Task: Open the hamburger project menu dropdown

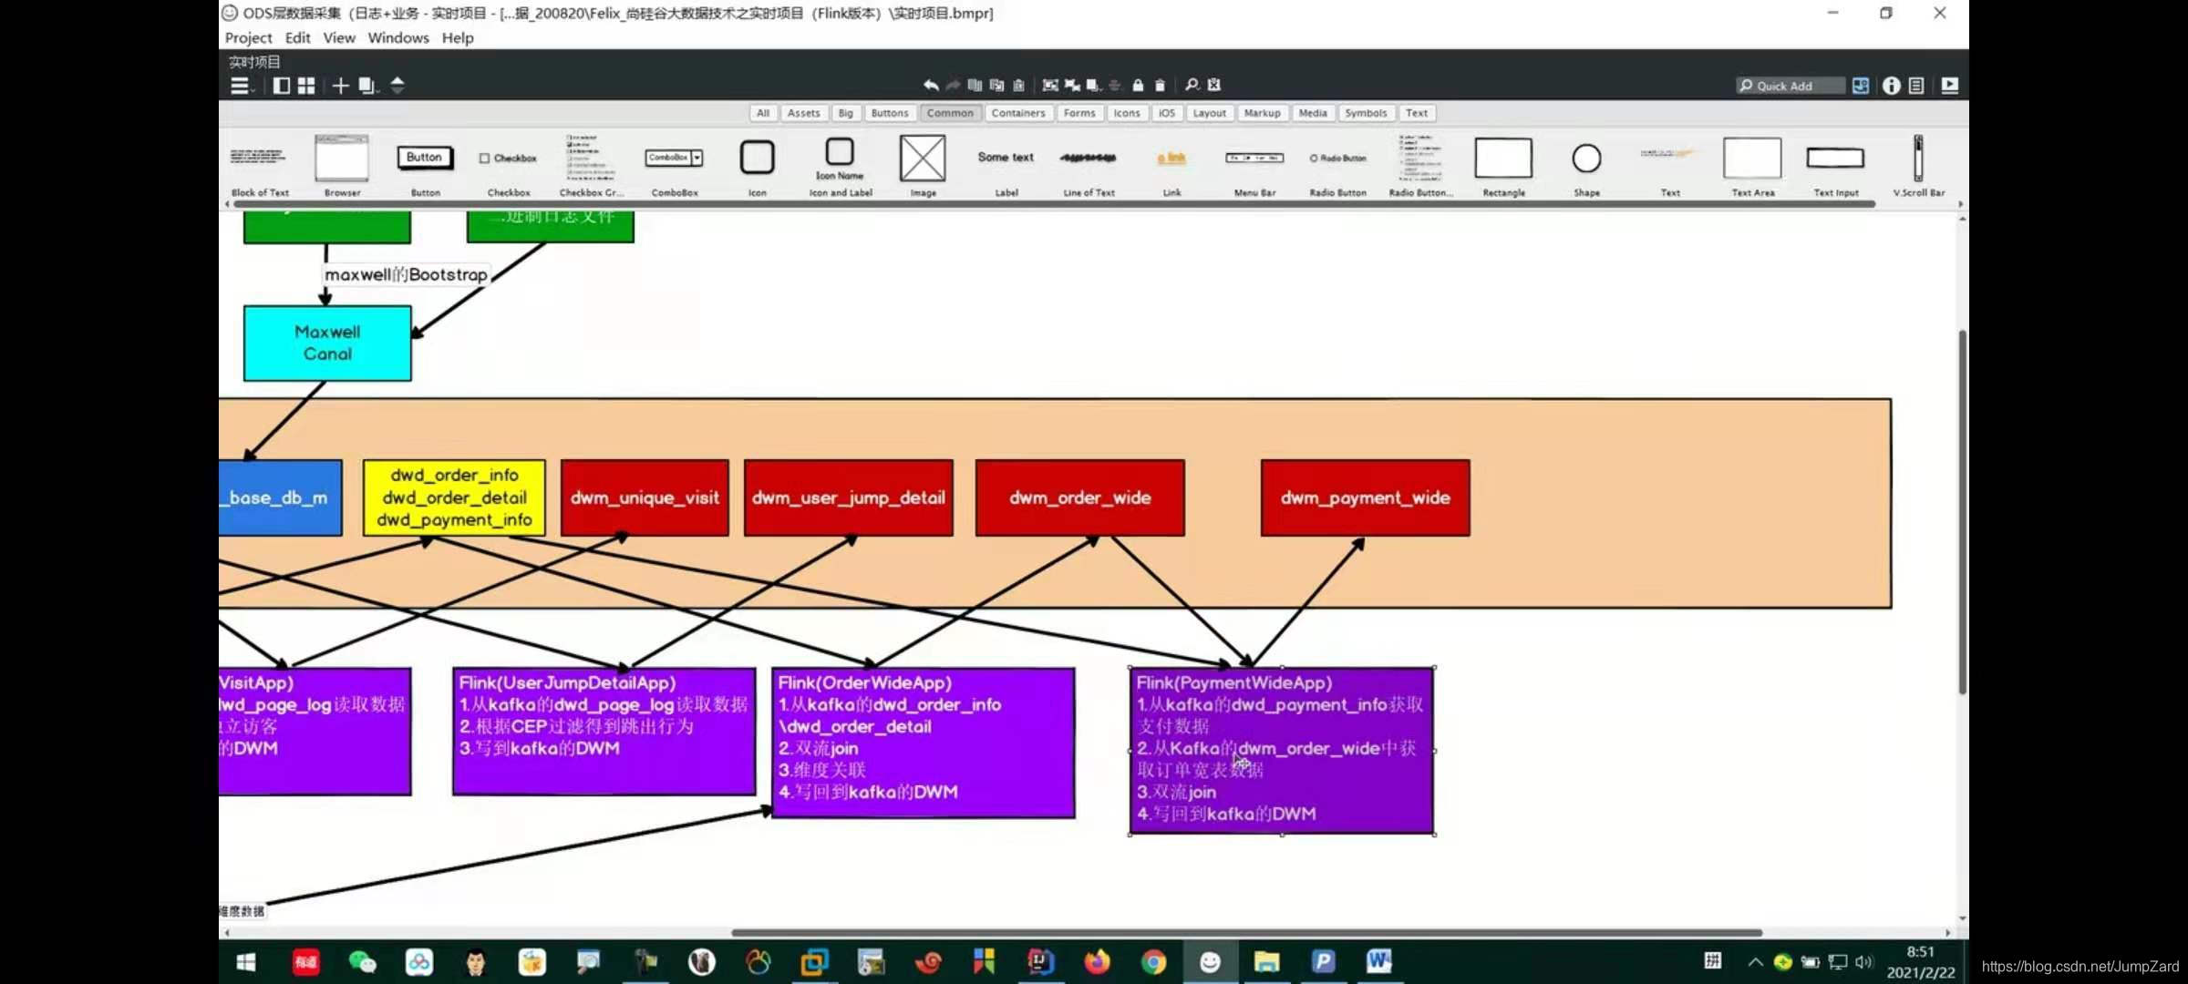Action: (x=241, y=86)
